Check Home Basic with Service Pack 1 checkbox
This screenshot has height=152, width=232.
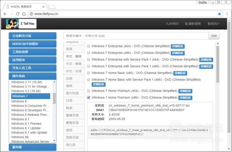tap(89, 80)
